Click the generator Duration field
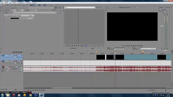This screenshot has width=173, height=97. (33, 10)
